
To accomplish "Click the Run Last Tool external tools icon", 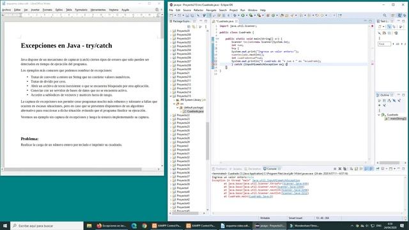I will click(259, 15).
